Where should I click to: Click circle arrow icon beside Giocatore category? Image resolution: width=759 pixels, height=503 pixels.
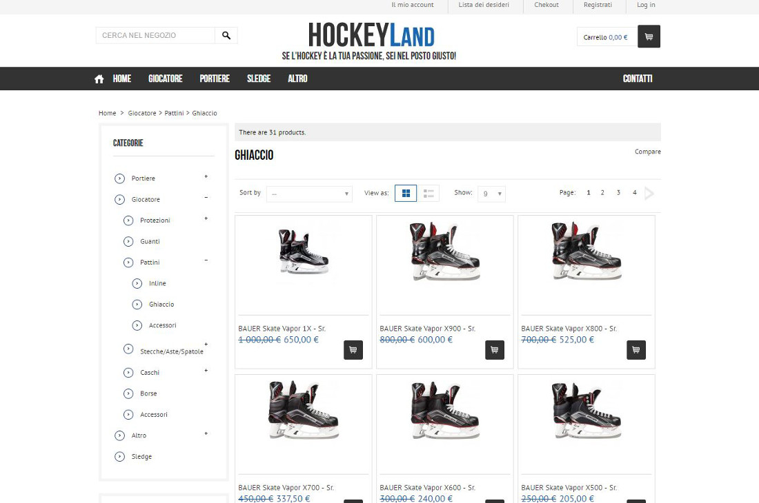(x=119, y=200)
